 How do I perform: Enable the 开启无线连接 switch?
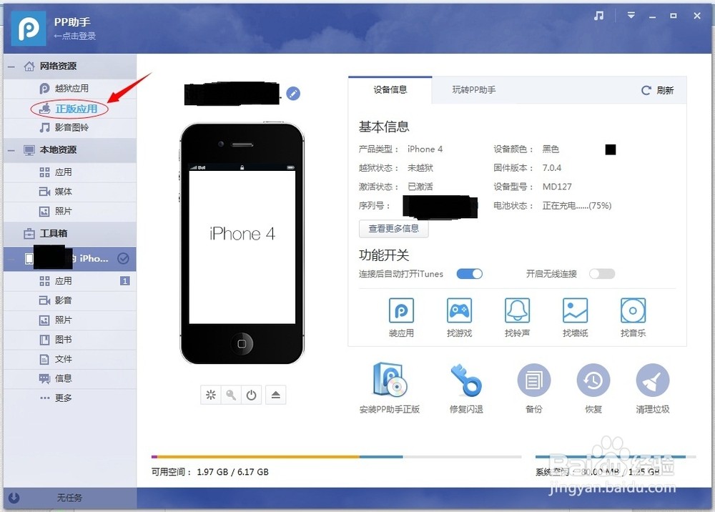602,274
